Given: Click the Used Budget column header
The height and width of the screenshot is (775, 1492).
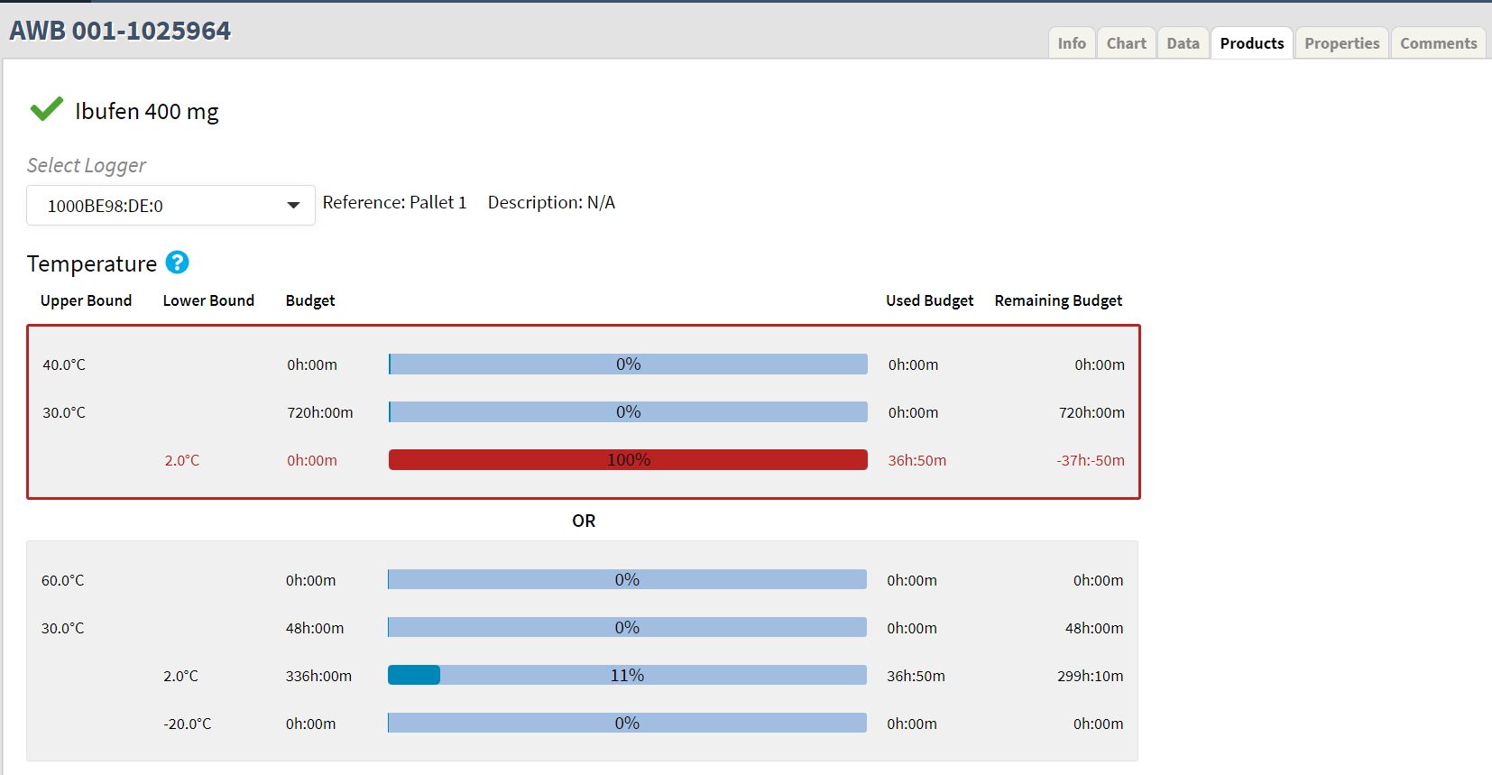Looking at the screenshot, I should tap(929, 300).
